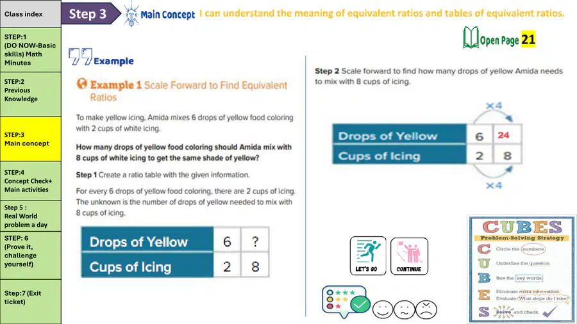
Task: Go to STEP:4 Concept Check and Main activities
Action: point(31,181)
